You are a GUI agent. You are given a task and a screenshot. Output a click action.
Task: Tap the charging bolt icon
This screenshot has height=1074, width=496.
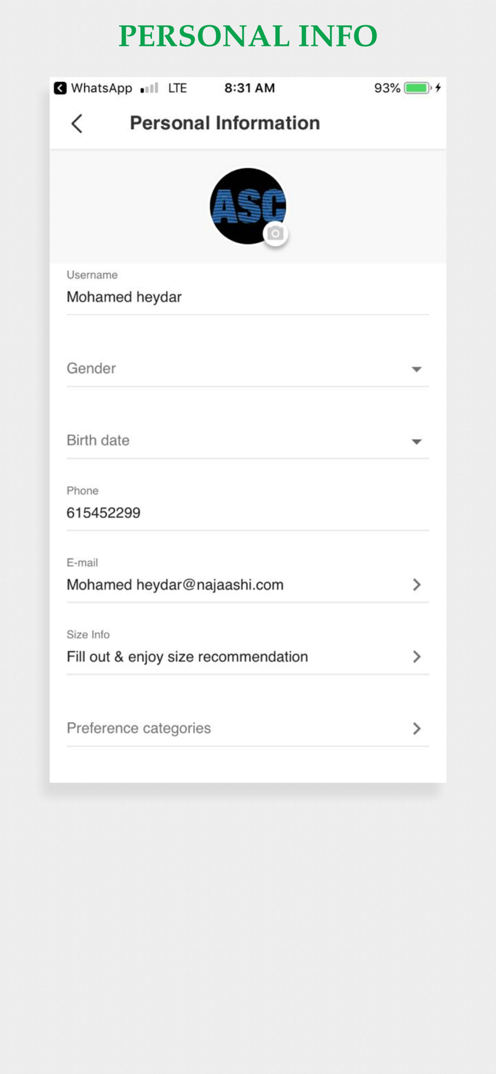(x=438, y=88)
